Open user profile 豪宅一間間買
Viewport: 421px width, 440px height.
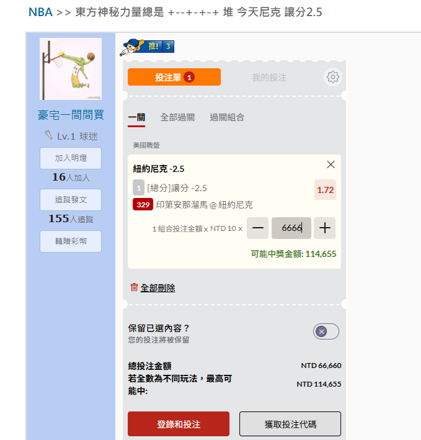point(71,115)
